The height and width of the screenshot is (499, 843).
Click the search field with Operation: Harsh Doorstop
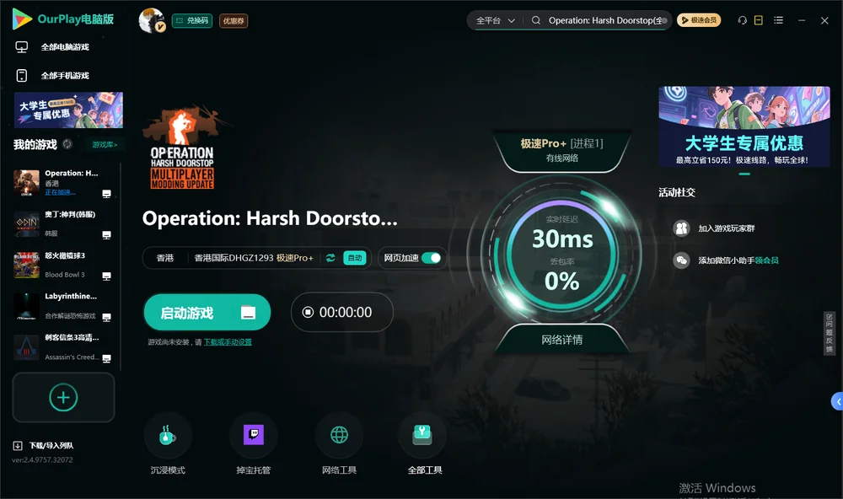(x=600, y=20)
